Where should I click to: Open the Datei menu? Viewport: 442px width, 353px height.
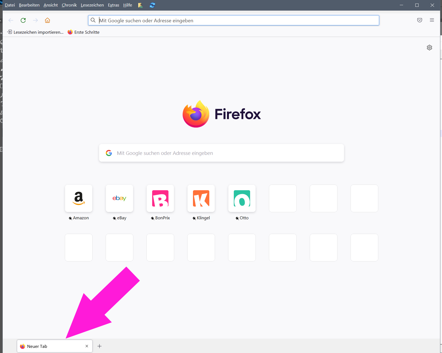click(10, 5)
